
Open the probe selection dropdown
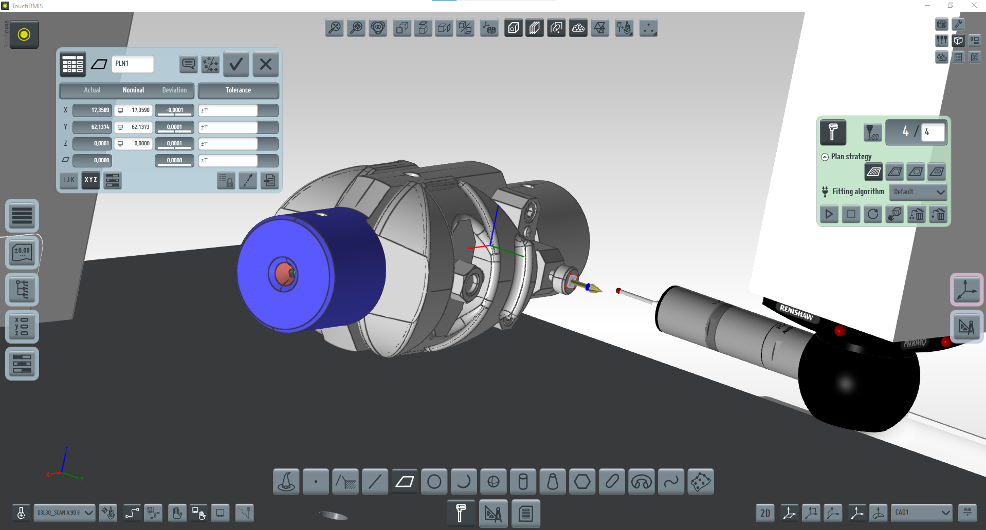64,513
